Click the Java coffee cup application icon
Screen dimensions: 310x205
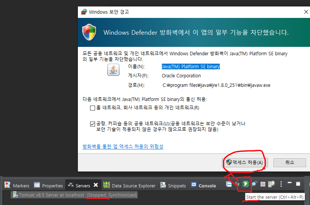coord(113,70)
